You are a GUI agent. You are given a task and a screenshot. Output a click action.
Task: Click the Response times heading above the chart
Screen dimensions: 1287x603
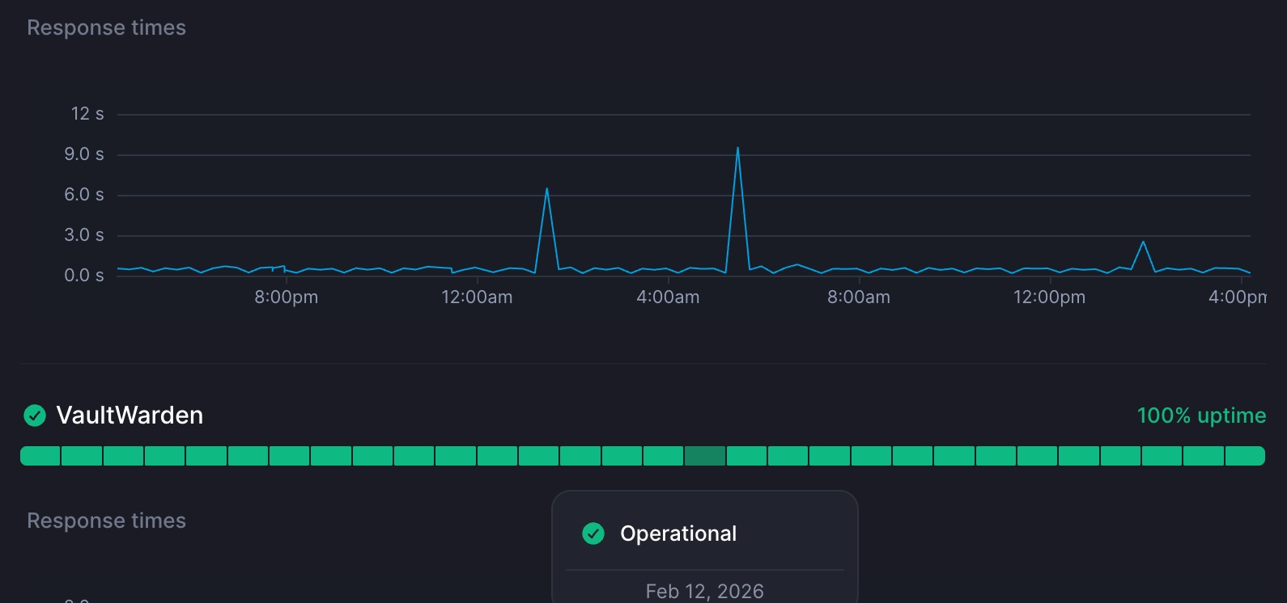(x=107, y=27)
